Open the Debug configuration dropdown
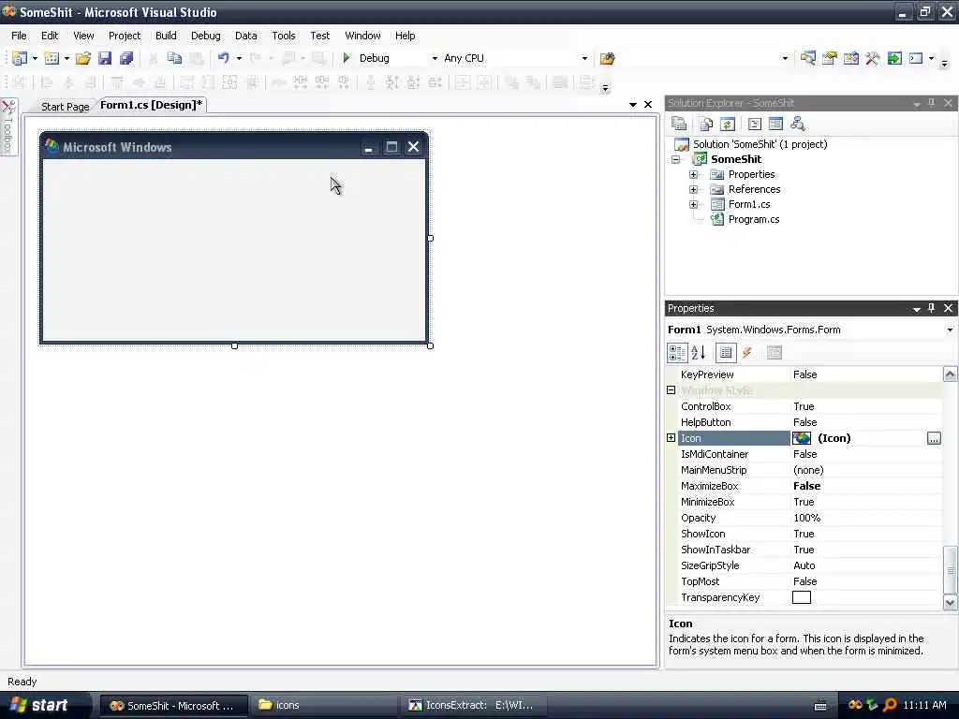Screen dimensions: 959x719 pos(435,58)
